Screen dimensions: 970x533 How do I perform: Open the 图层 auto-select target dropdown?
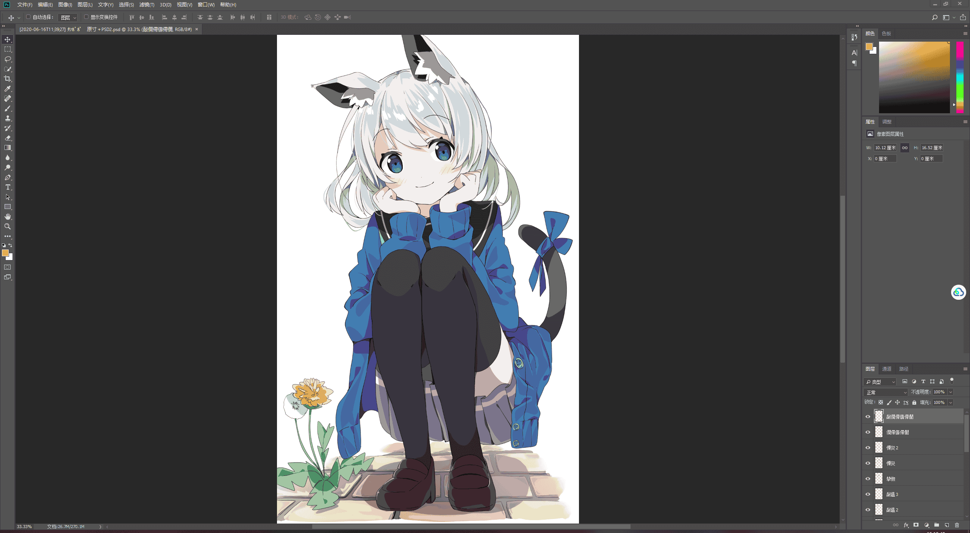pyautogui.click(x=68, y=17)
